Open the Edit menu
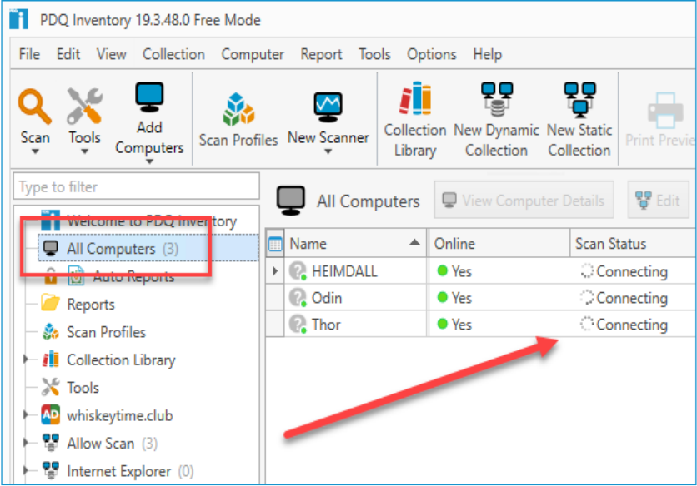Image resolution: width=697 pixels, height=486 pixels. (x=68, y=54)
